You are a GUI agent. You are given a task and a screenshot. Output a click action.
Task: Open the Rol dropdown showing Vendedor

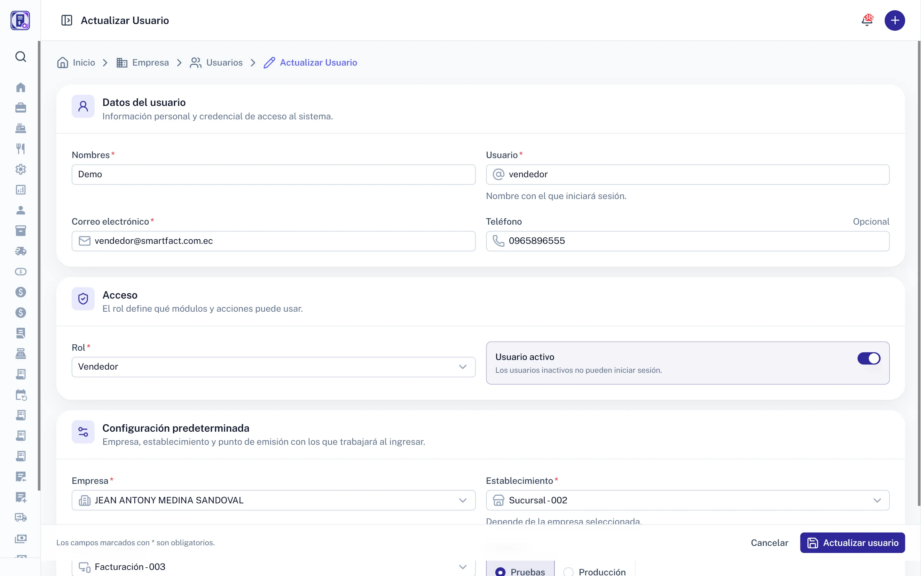point(273,367)
